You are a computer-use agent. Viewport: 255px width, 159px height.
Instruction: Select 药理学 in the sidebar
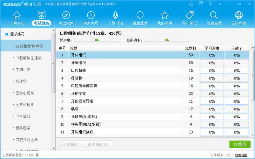22,81
